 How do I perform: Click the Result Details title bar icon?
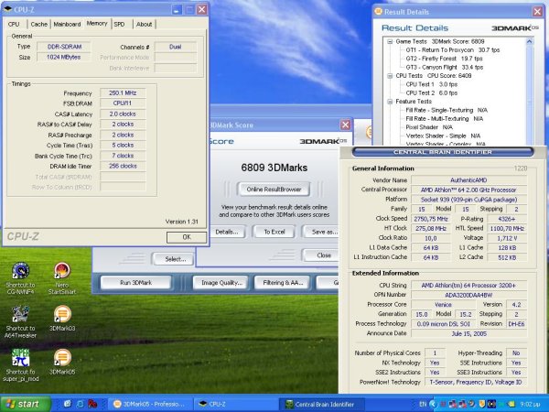tap(378, 12)
